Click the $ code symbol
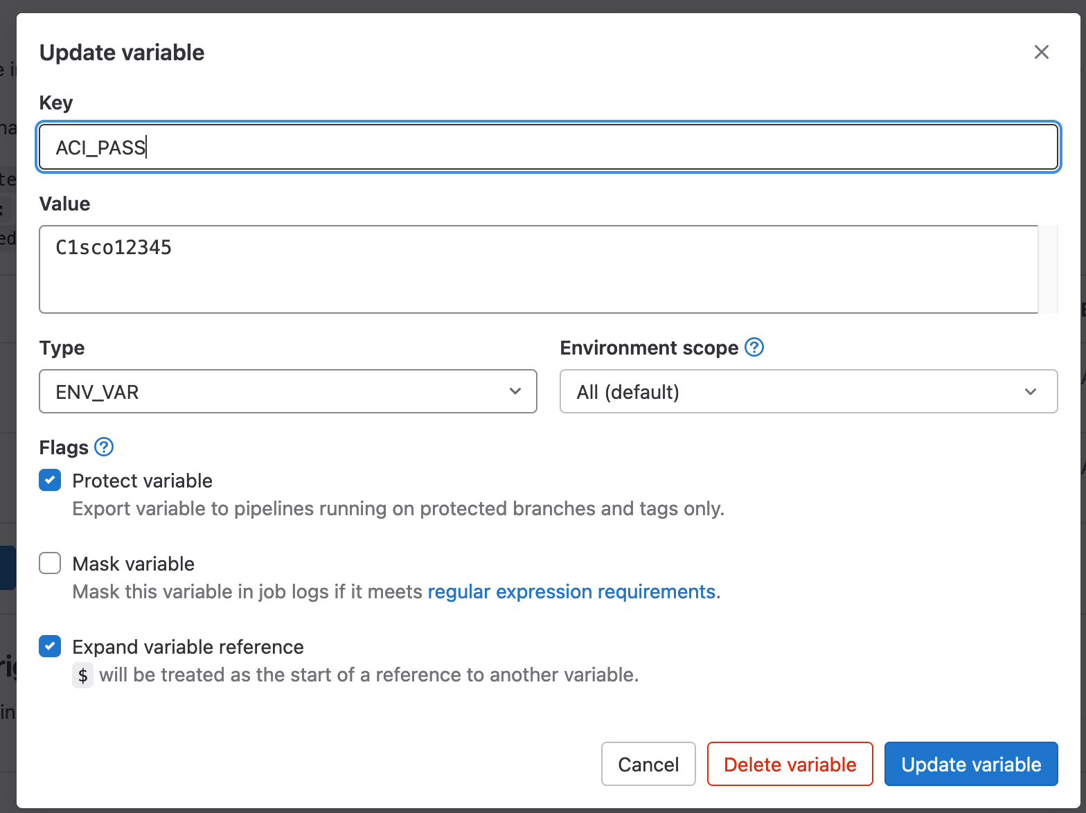The height and width of the screenshot is (813, 1086). (82, 675)
